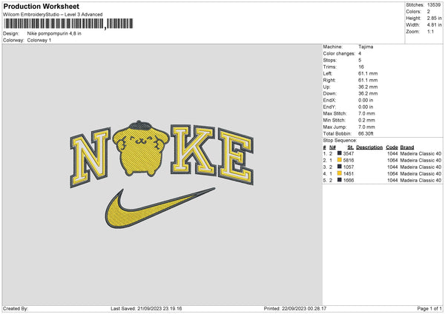445x314 pixels.
Task: Click the 'Stops:' label
Action: tap(330, 60)
